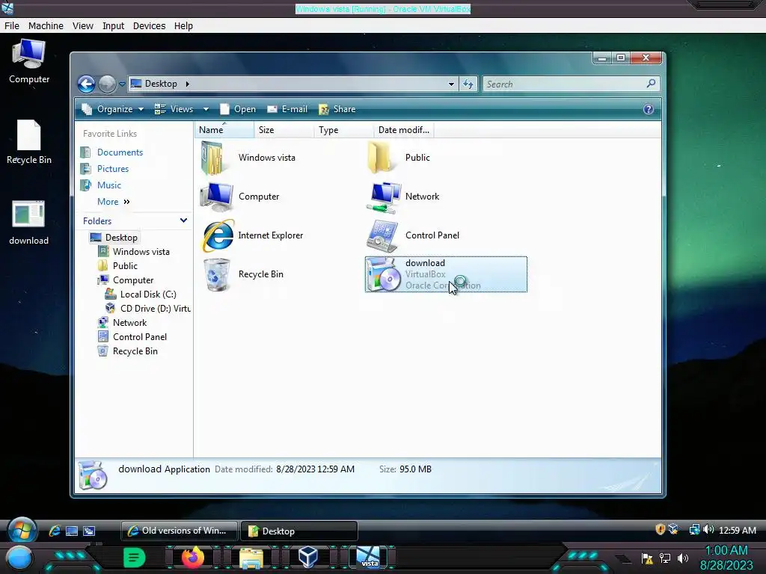Viewport: 766px width, 574px height.
Task: Switch to Old versions of Win... taskbar window
Action: (179, 531)
